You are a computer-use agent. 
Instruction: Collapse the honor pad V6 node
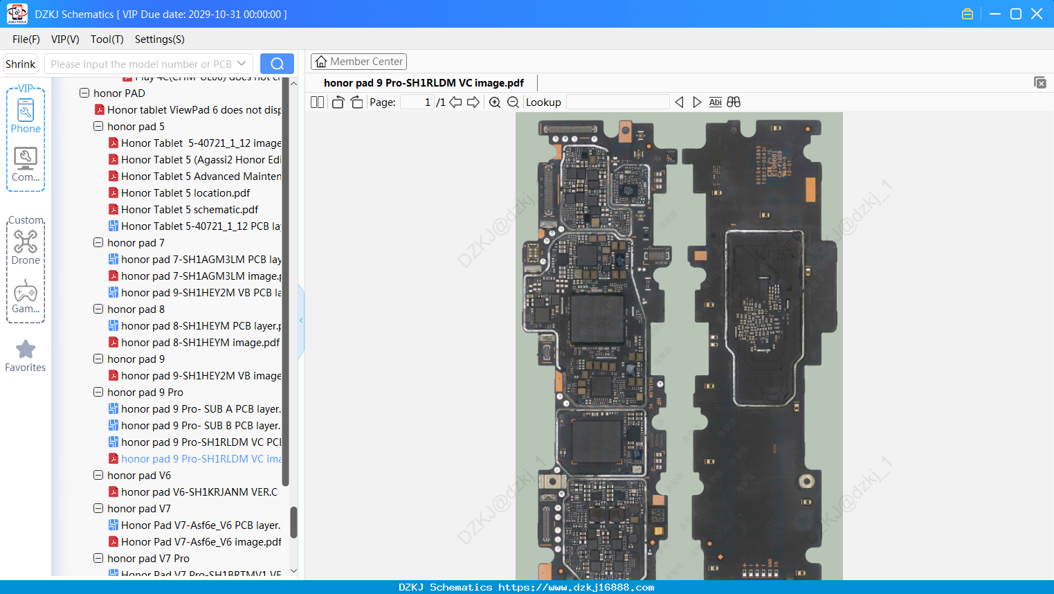(98, 475)
